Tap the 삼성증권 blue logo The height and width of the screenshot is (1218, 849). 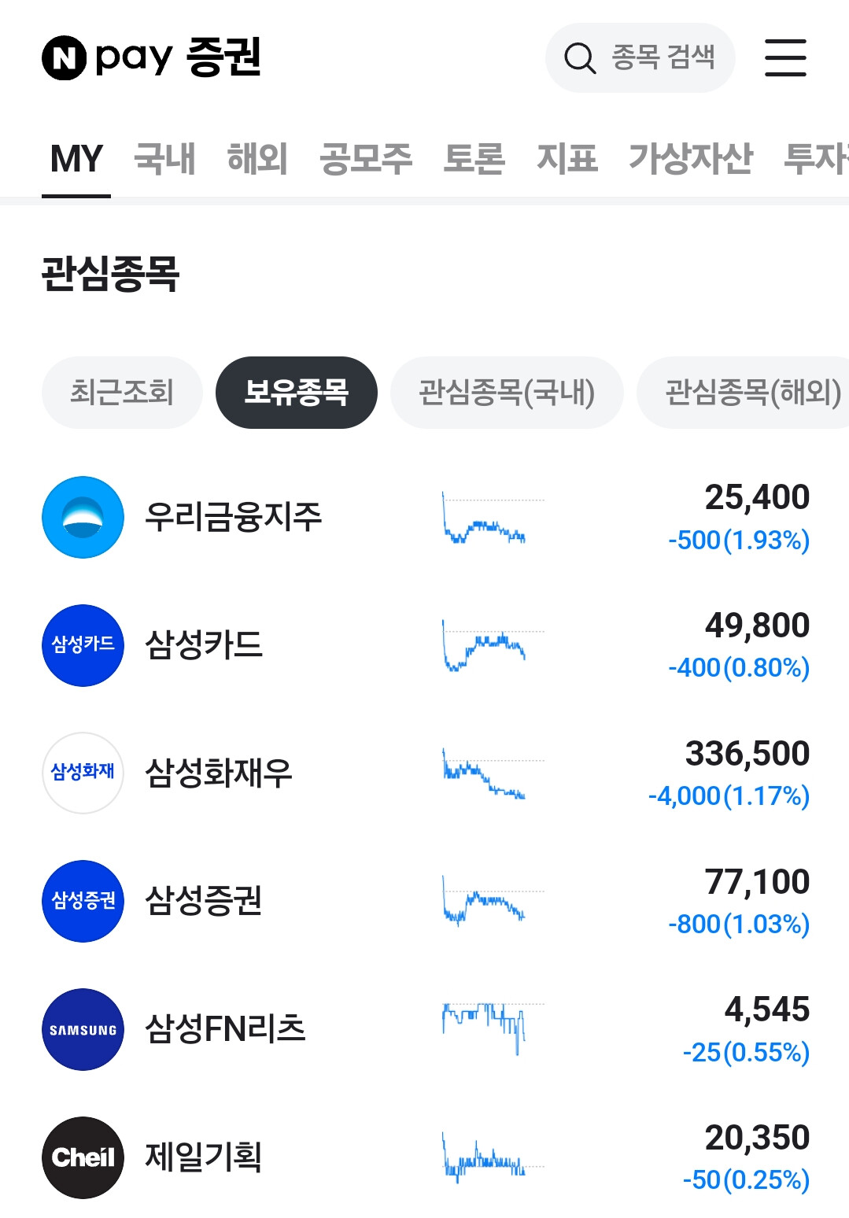(83, 901)
